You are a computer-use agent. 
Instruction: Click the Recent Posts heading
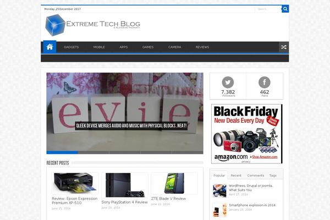click(x=58, y=163)
